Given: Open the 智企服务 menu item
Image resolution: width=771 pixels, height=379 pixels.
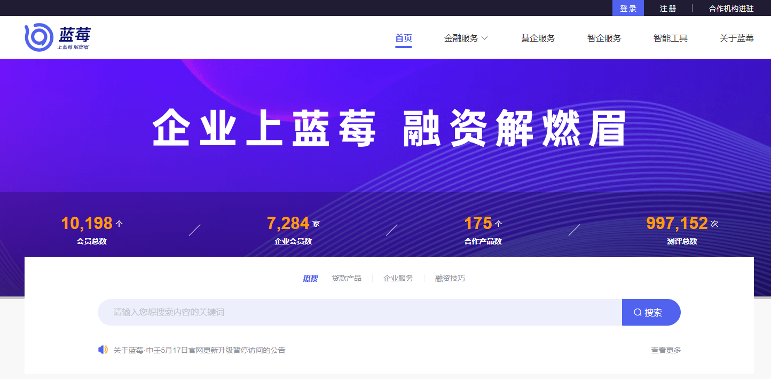Looking at the screenshot, I should click(604, 38).
